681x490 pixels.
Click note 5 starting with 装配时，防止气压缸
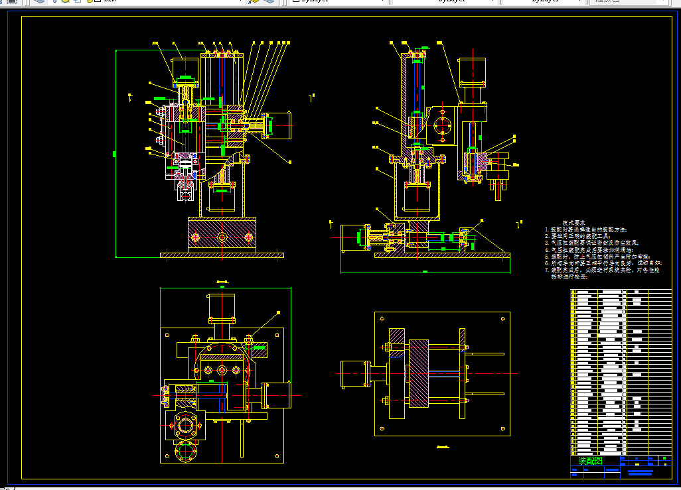point(597,257)
